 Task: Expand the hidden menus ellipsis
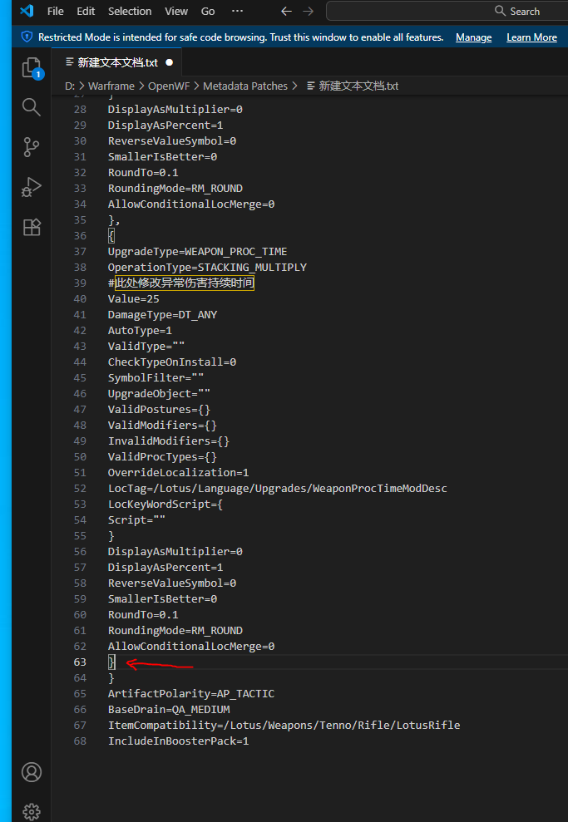pos(237,11)
